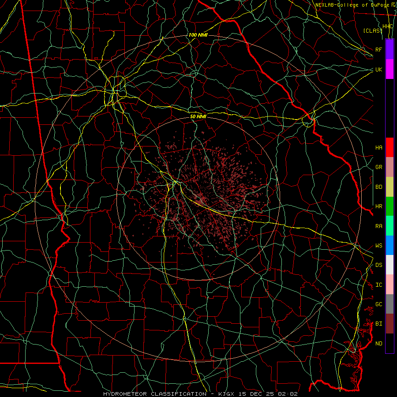The height and width of the screenshot is (397, 397).
Task: Click the "HA" legend label
Action: (378, 147)
